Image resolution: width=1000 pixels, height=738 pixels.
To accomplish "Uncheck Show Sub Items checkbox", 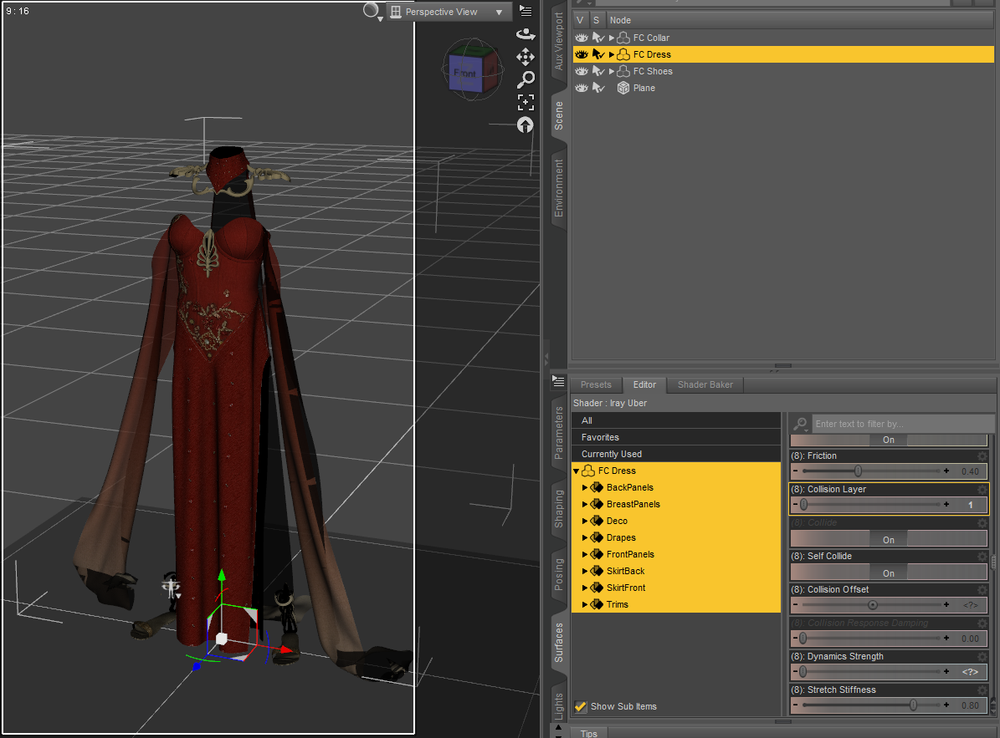I will click(581, 706).
